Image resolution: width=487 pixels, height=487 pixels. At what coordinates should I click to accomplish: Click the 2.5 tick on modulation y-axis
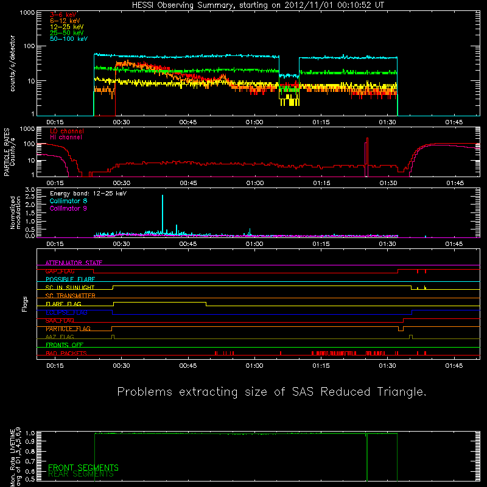click(x=30, y=197)
